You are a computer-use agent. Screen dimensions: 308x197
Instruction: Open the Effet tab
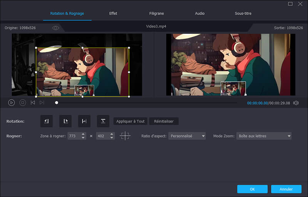point(113,13)
